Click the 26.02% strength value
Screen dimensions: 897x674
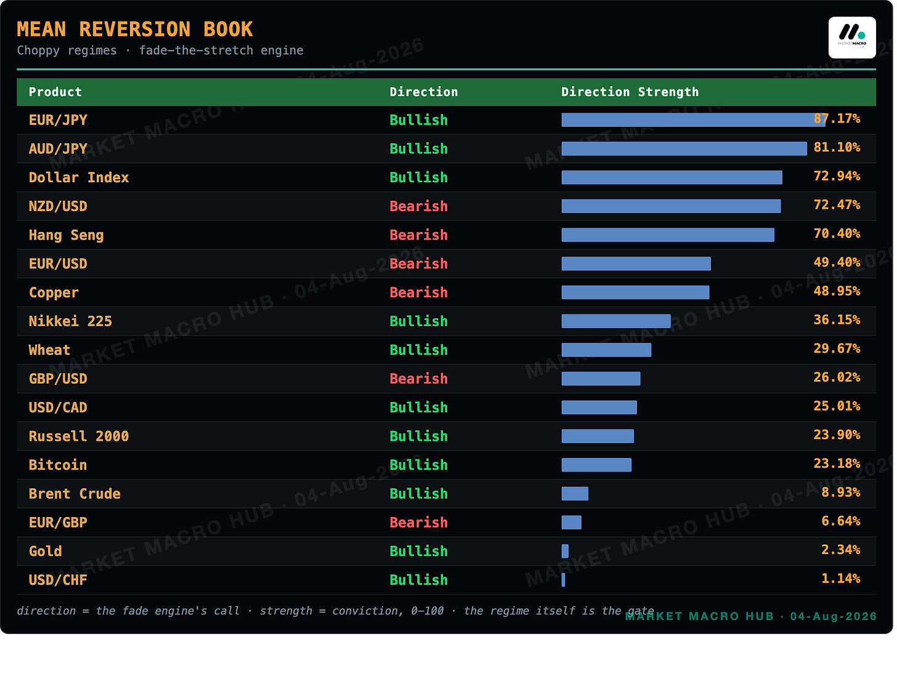(837, 377)
